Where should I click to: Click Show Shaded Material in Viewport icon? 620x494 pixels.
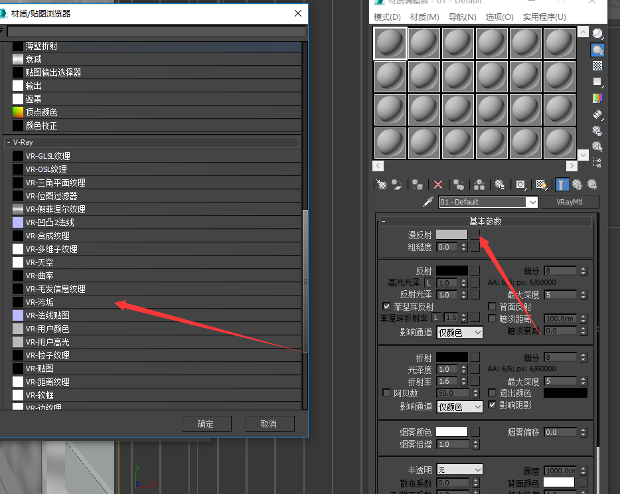pyautogui.click(x=541, y=185)
